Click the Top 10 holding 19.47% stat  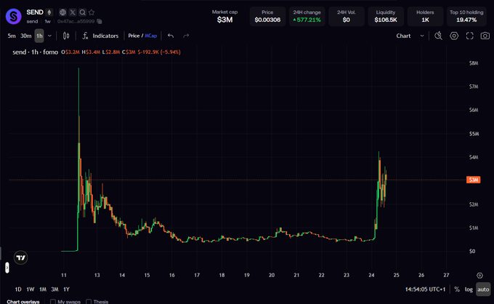(x=466, y=17)
